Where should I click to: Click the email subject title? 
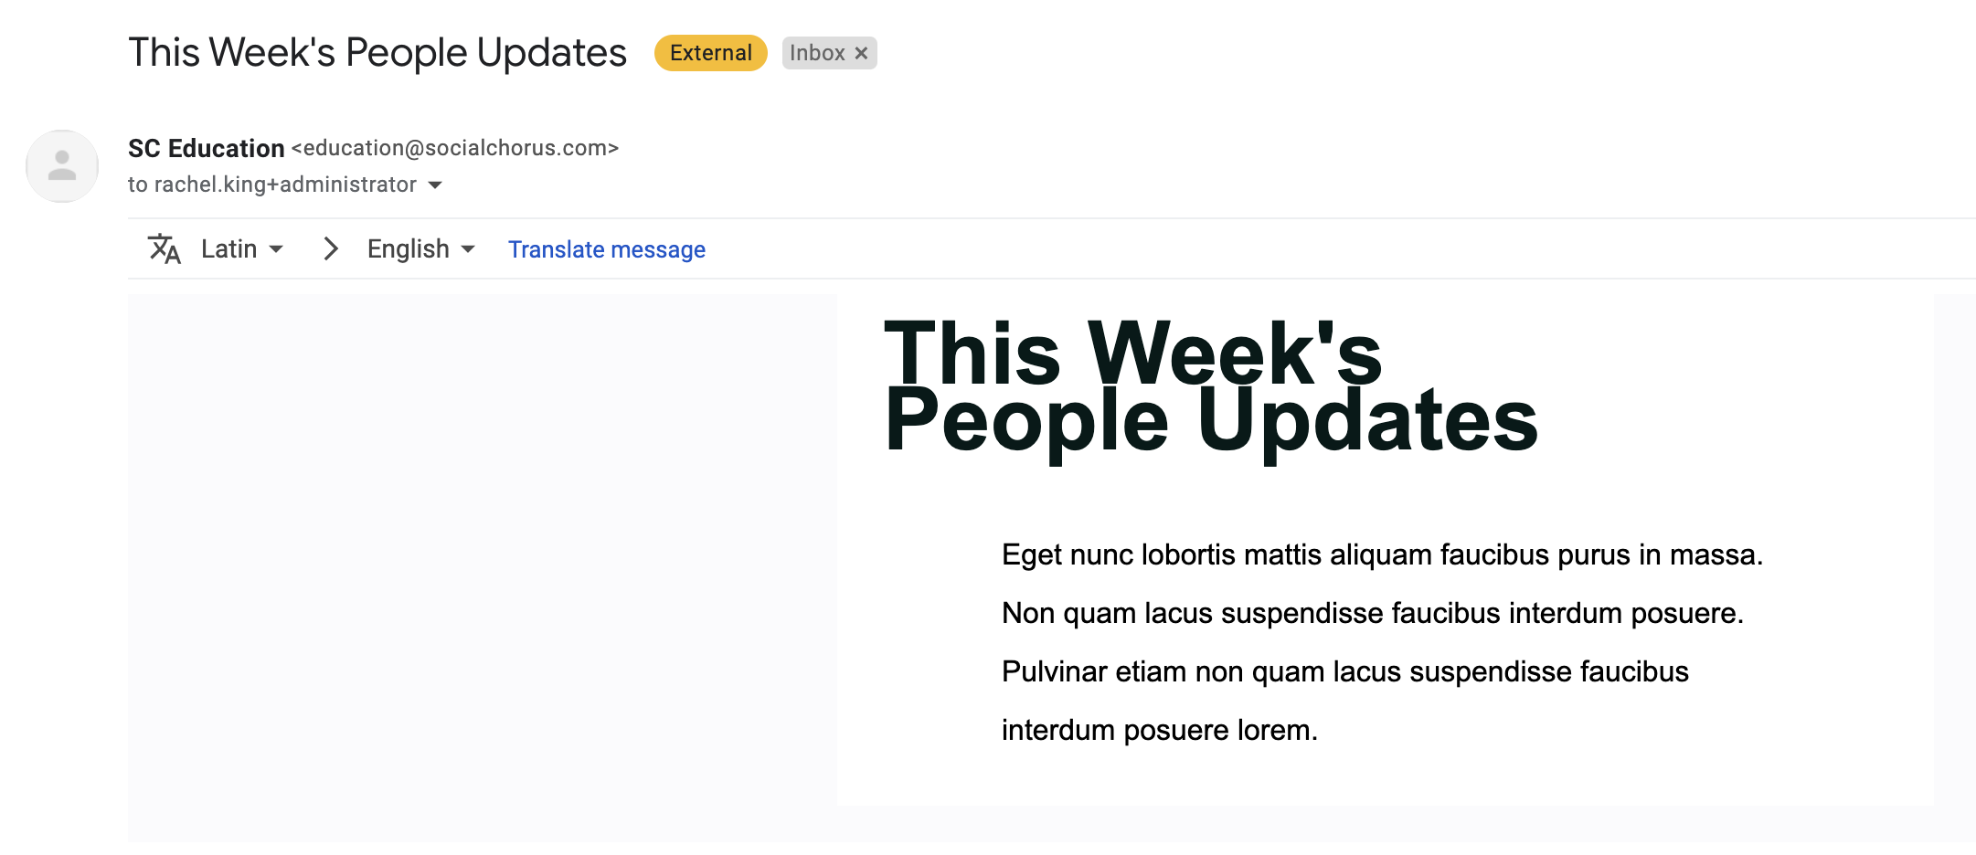(377, 52)
